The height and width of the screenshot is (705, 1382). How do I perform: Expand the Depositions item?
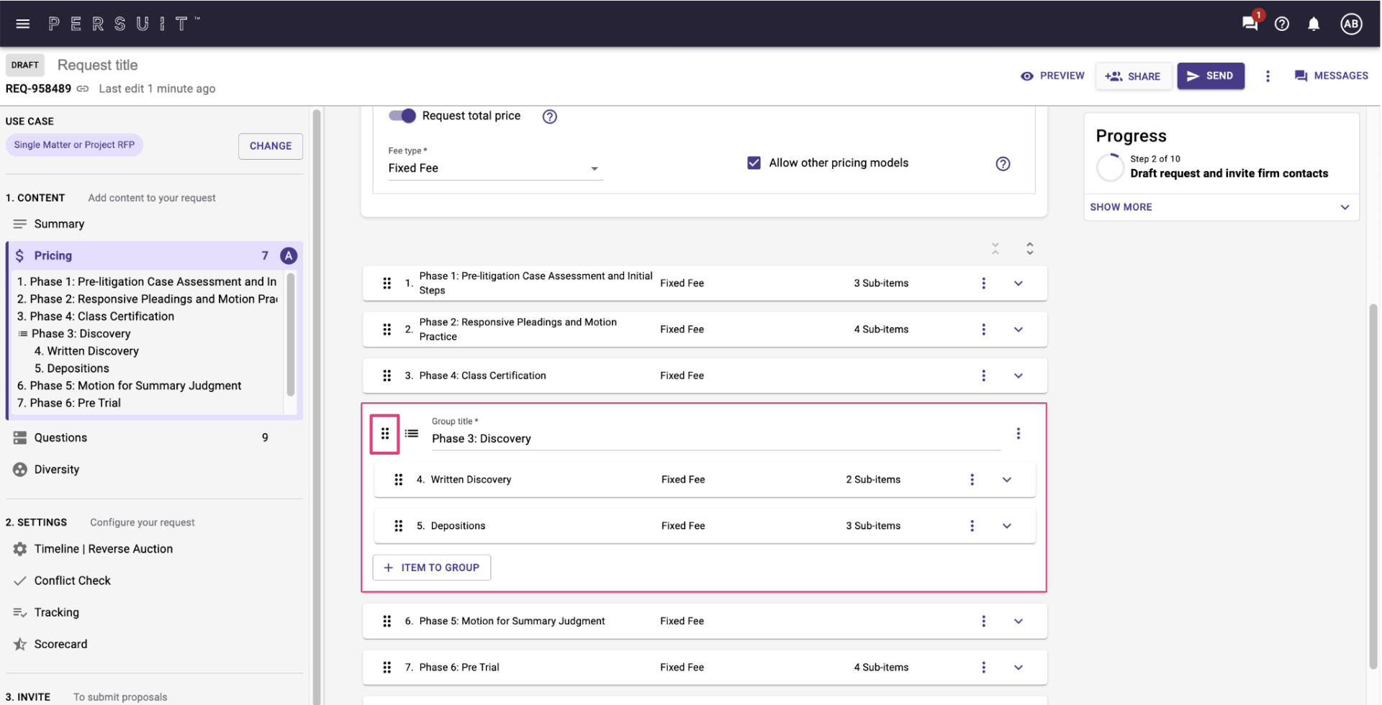tap(1007, 526)
